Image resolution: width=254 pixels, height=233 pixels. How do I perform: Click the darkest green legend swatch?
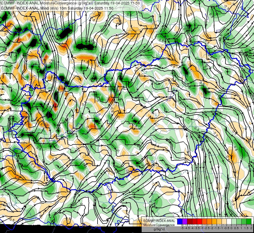coord(249,222)
